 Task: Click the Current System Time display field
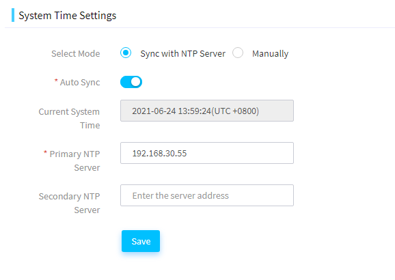pos(207,111)
